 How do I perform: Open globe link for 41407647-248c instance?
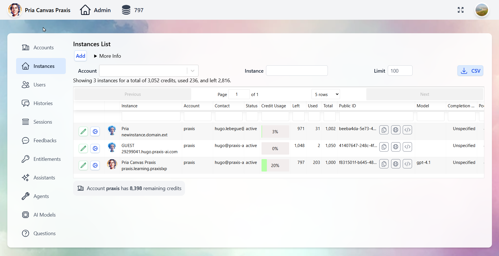396,147
